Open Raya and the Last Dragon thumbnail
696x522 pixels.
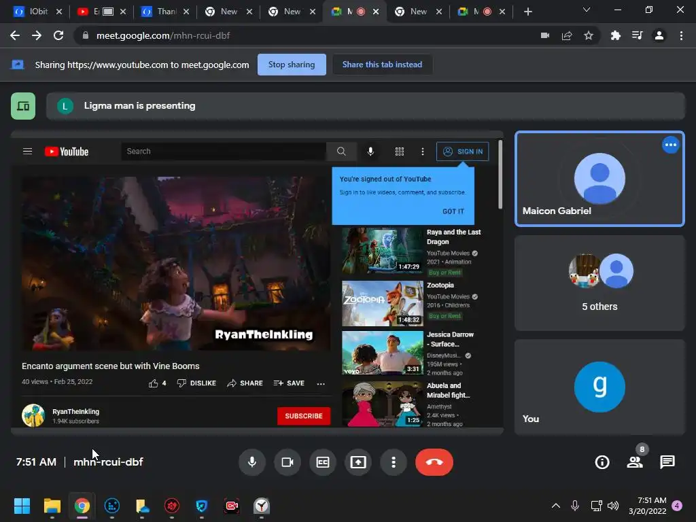point(382,250)
